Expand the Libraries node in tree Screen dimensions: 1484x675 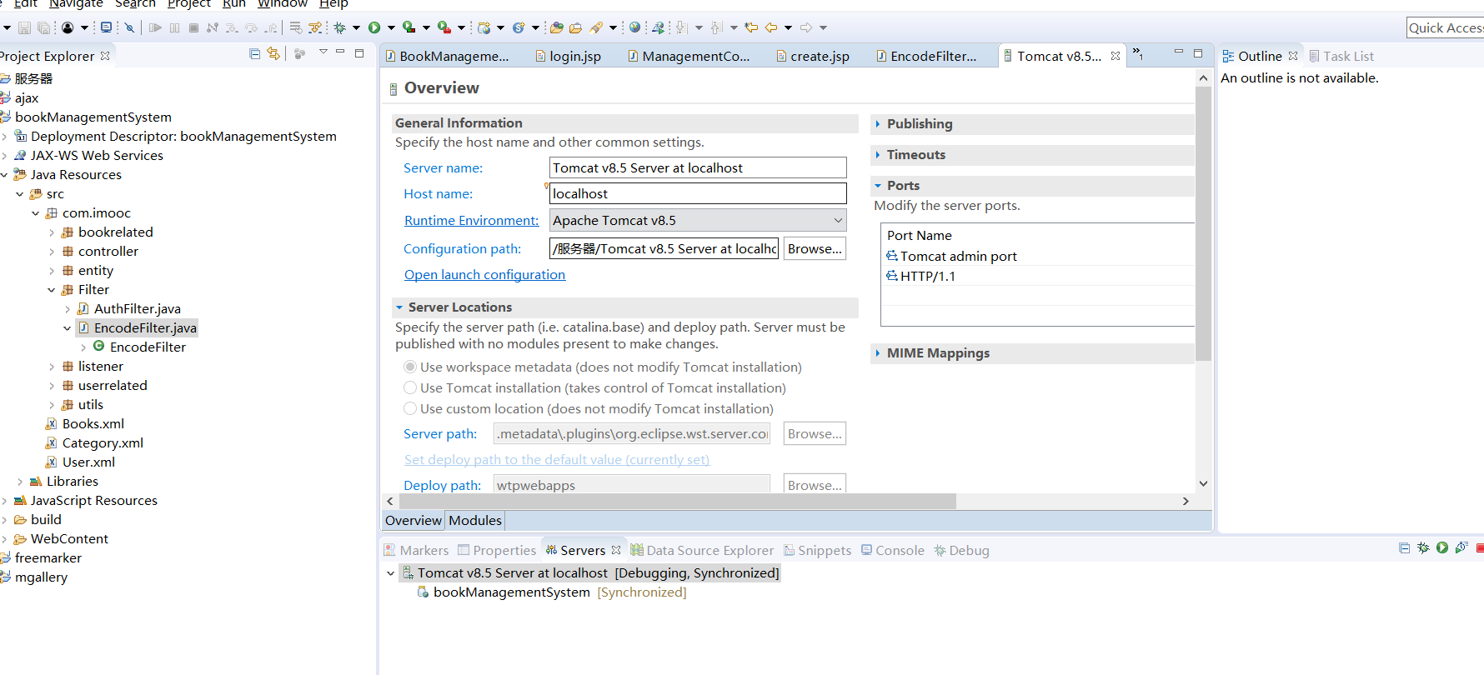coord(20,482)
